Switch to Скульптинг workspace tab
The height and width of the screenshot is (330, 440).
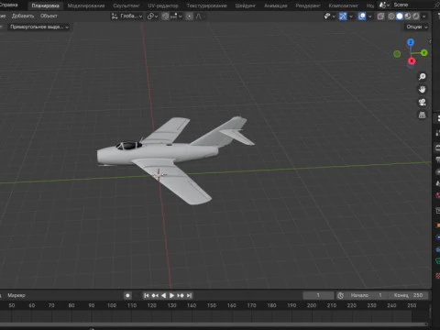point(126,5)
